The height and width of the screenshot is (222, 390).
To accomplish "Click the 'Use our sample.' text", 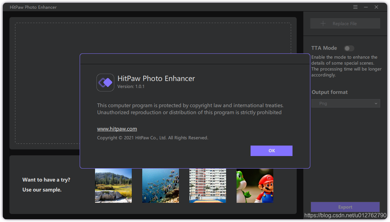I will tap(42, 190).
